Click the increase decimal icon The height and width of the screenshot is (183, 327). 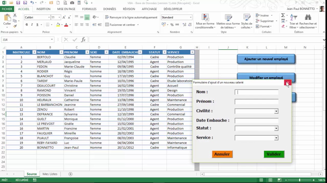point(184,25)
